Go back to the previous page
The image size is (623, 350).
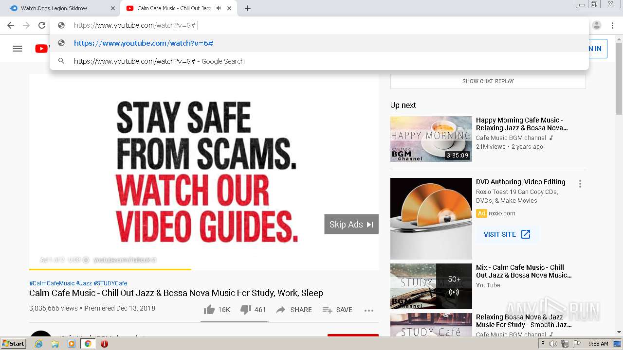11,25
